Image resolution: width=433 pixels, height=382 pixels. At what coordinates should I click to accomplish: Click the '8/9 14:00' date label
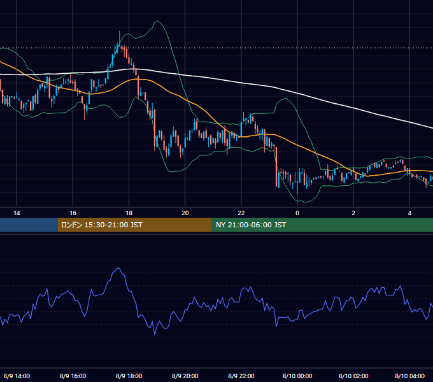pos(17,376)
